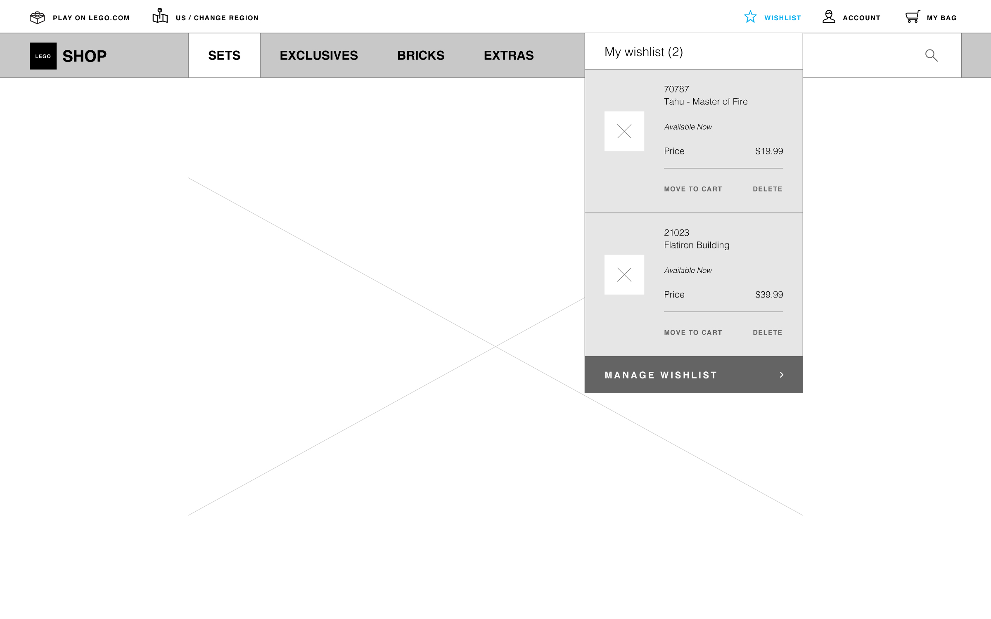The image size is (991, 619).
Task: Select the Extras menu item
Action: pos(509,55)
